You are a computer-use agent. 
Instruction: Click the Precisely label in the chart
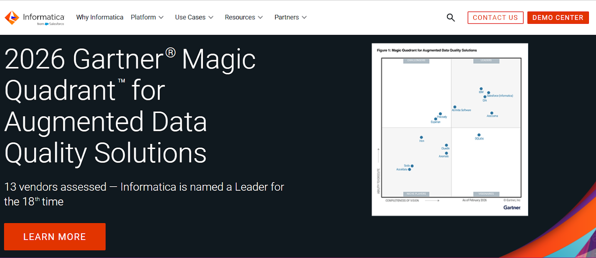(442, 117)
